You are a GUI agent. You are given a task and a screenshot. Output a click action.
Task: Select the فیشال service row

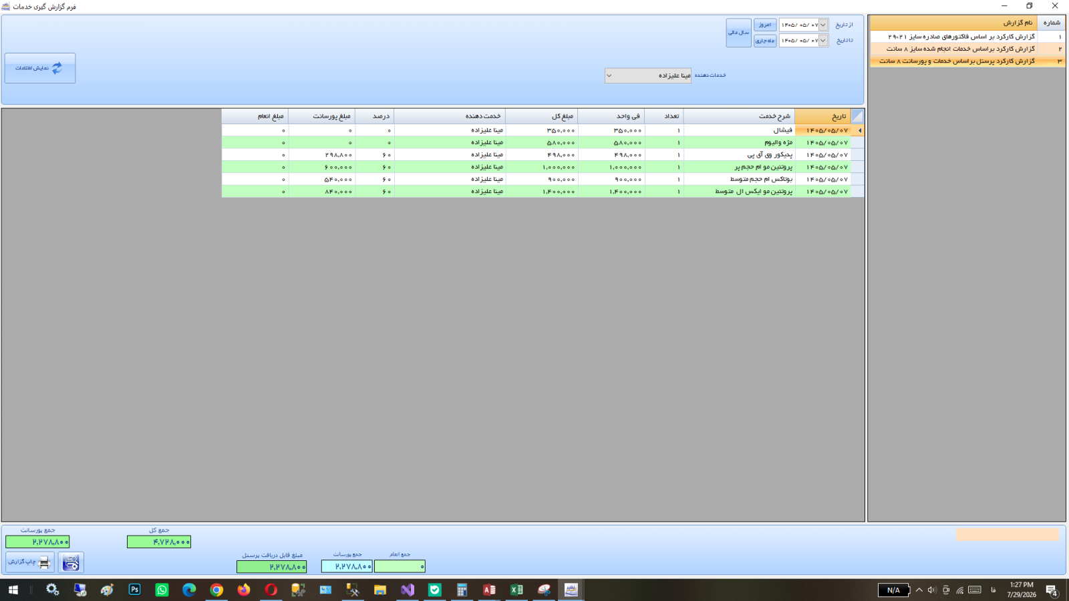[x=543, y=130]
